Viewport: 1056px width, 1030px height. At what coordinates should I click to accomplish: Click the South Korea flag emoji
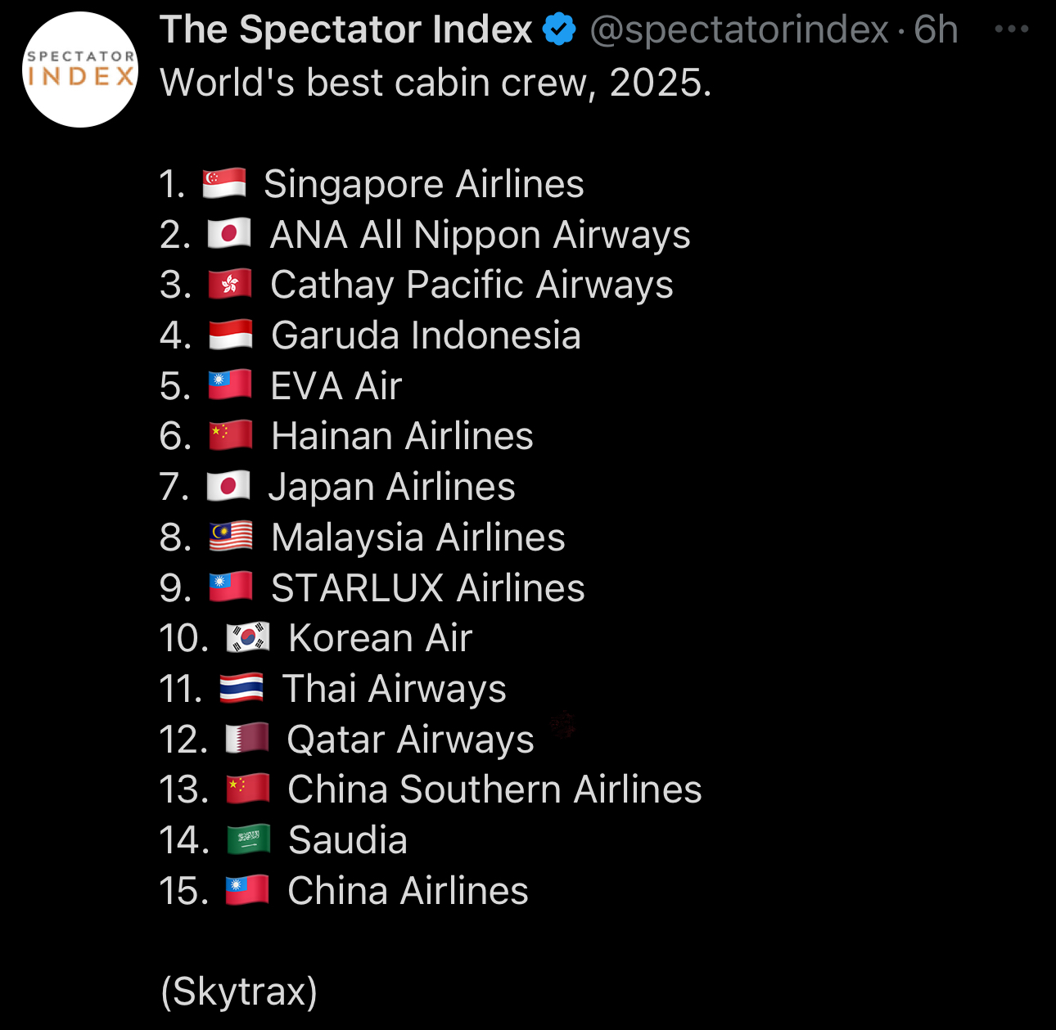247,638
